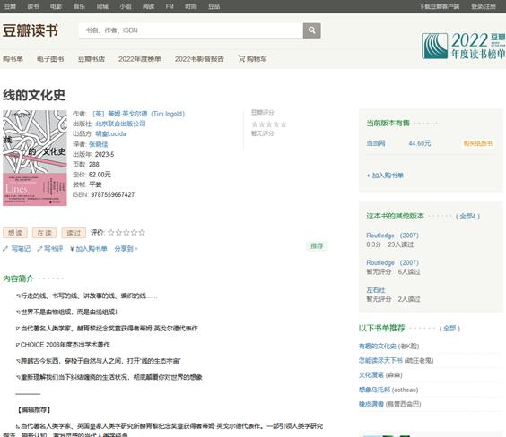
Task: Click the 写笔记 pencil link
Action: click(17, 248)
